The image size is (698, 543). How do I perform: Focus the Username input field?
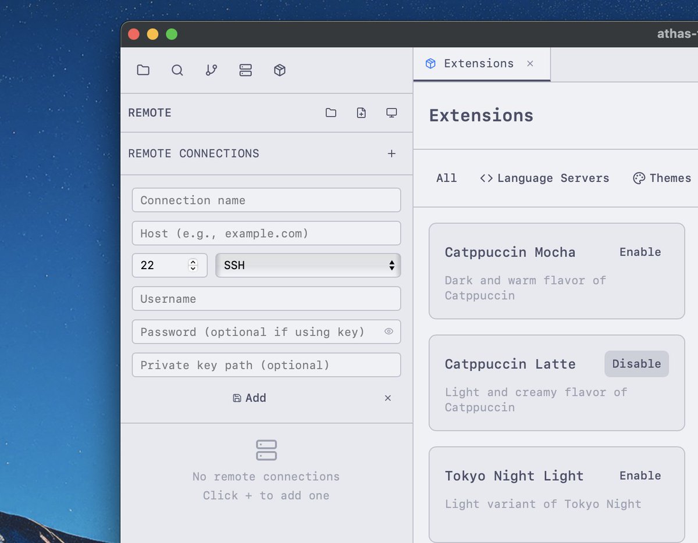(x=266, y=299)
